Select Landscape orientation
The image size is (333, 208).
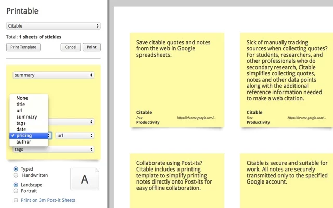pyautogui.click(x=16, y=185)
